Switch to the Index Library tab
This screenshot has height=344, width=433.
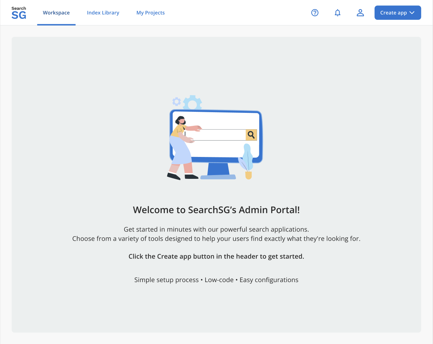103,13
